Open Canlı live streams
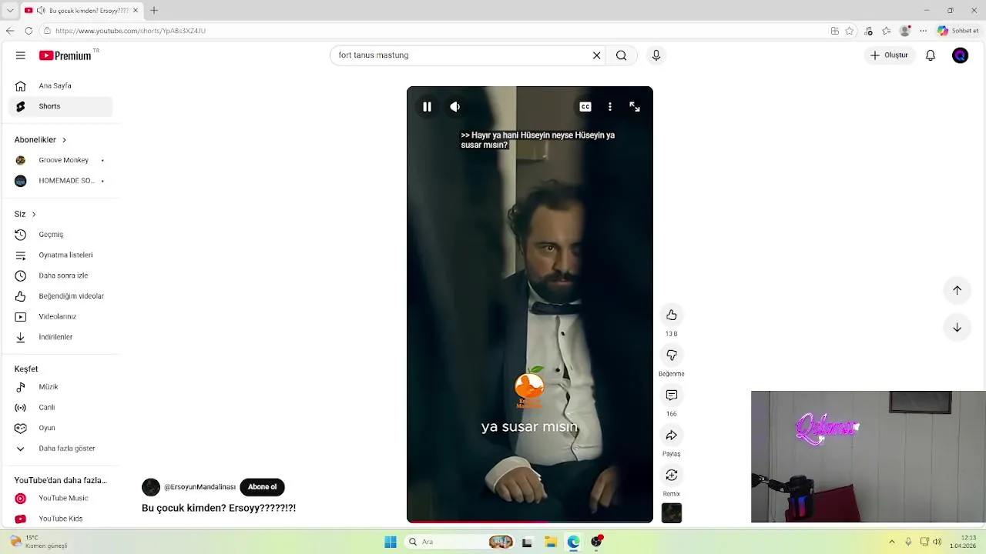The image size is (986, 554). coord(60,407)
